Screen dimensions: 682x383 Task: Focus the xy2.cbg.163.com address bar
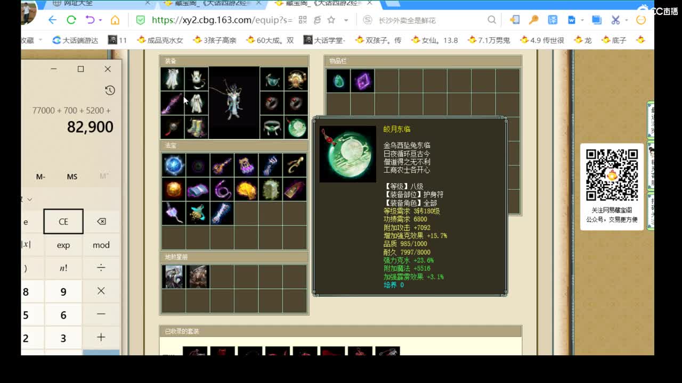coord(222,20)
